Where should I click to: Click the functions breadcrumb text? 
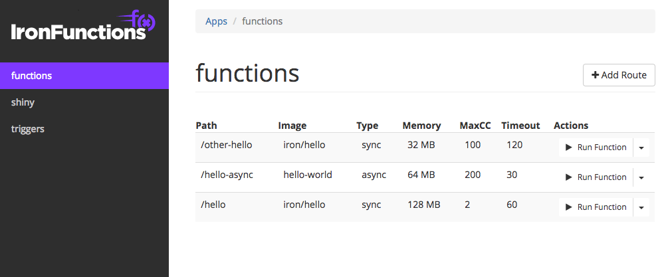[x=263, y=21]
